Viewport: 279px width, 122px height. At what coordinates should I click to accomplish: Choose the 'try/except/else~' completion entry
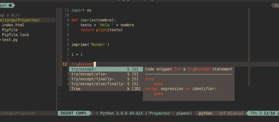[106, 74]
